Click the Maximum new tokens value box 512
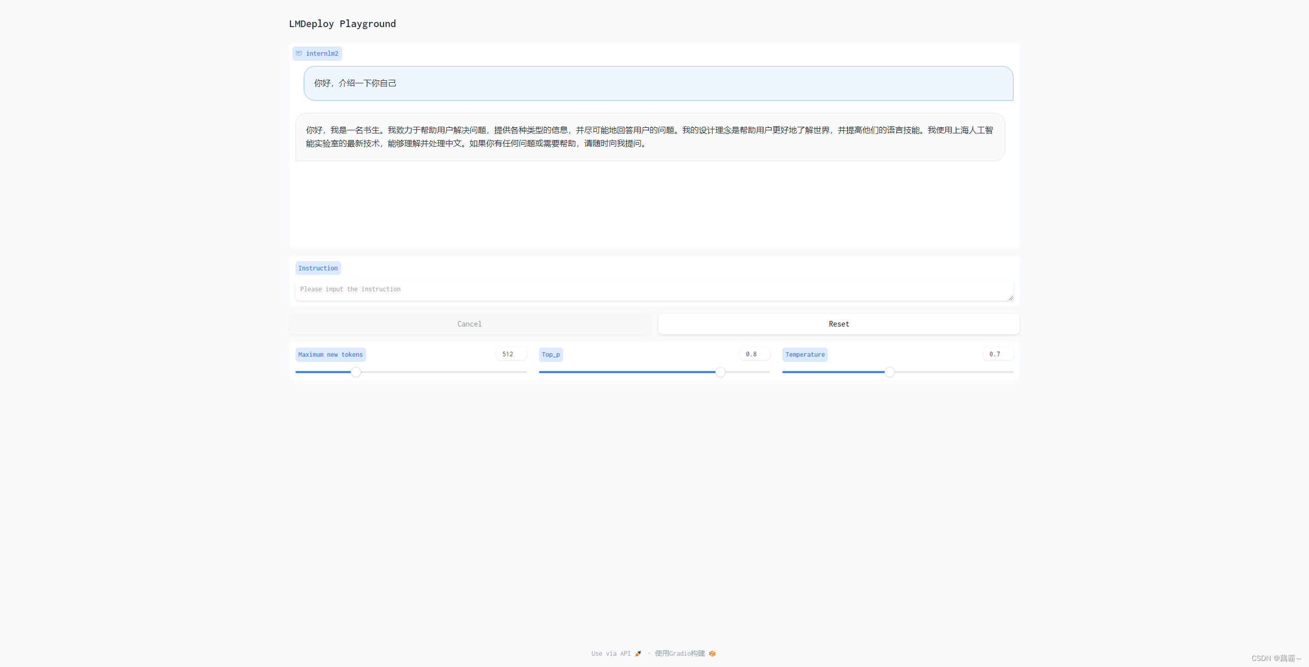Image resolution: width=1309 pixels, height=667 pixels. click(511, 354)
